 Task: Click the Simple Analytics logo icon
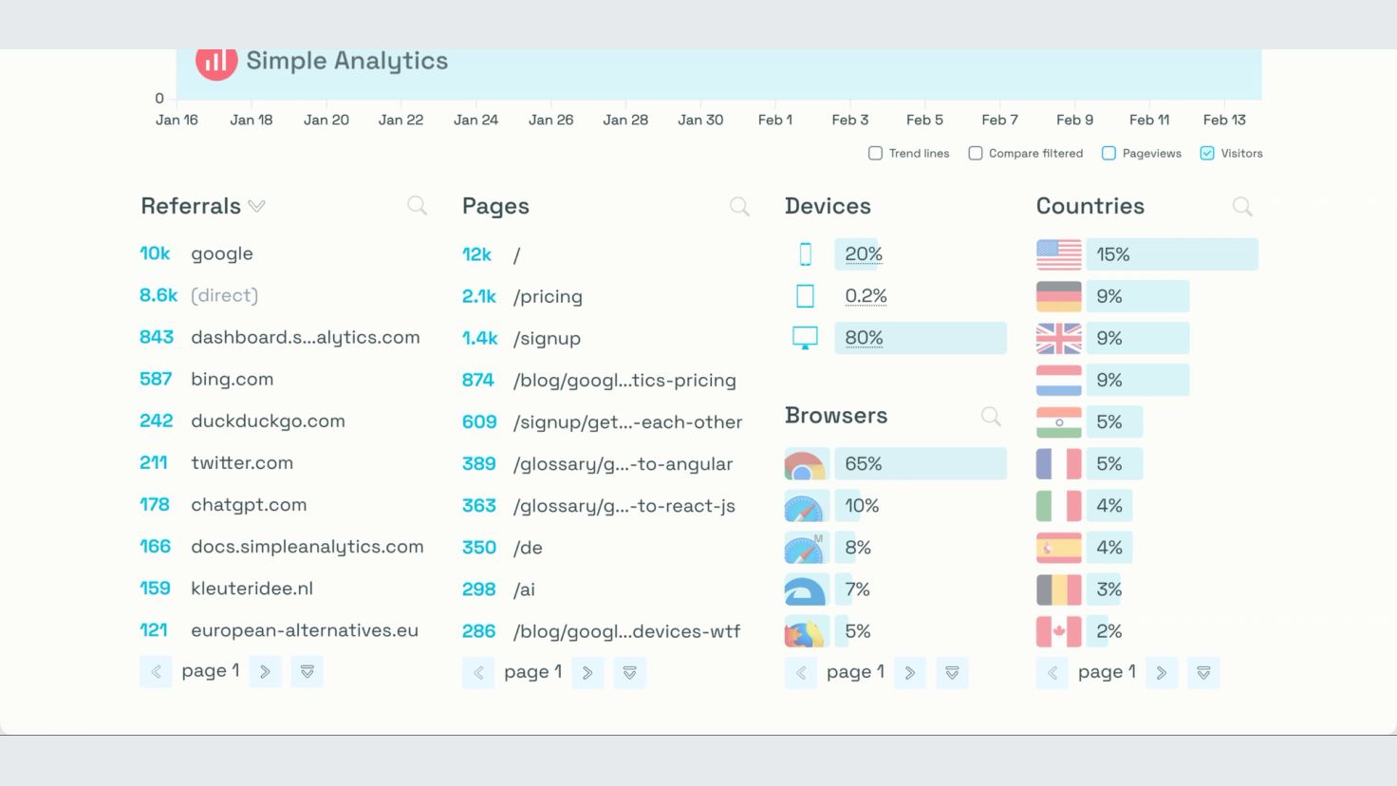click(216, 63)
